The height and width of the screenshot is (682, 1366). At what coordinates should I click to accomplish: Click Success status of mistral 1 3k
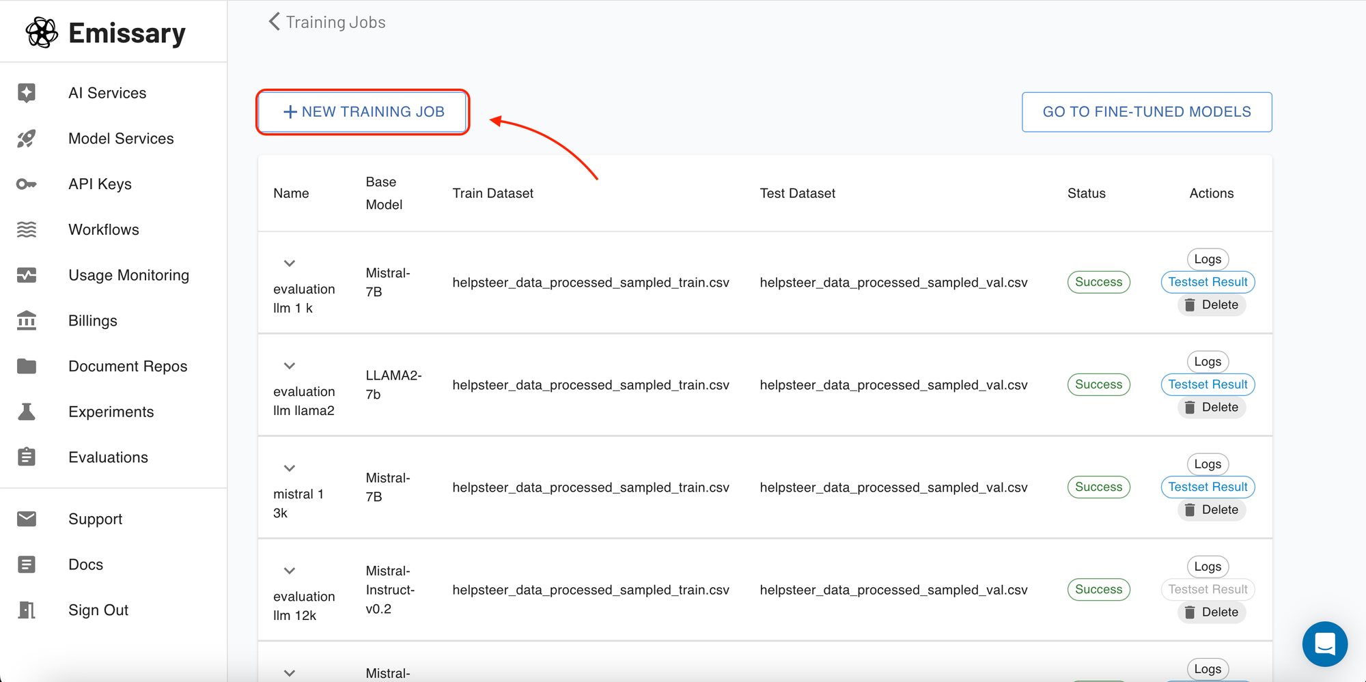[1098, 487]
